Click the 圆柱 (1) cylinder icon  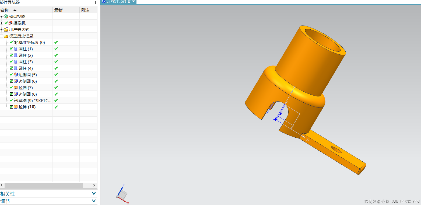pyautogui.click(x=16, y=49)
